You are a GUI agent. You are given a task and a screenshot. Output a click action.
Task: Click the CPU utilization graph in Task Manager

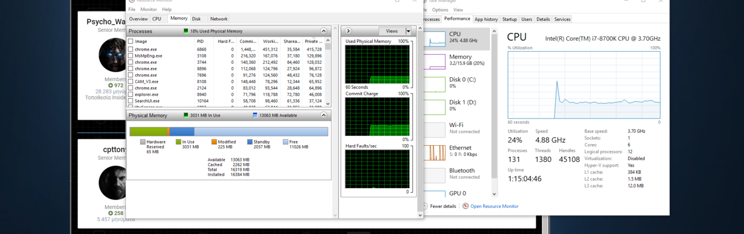point(584,84)
